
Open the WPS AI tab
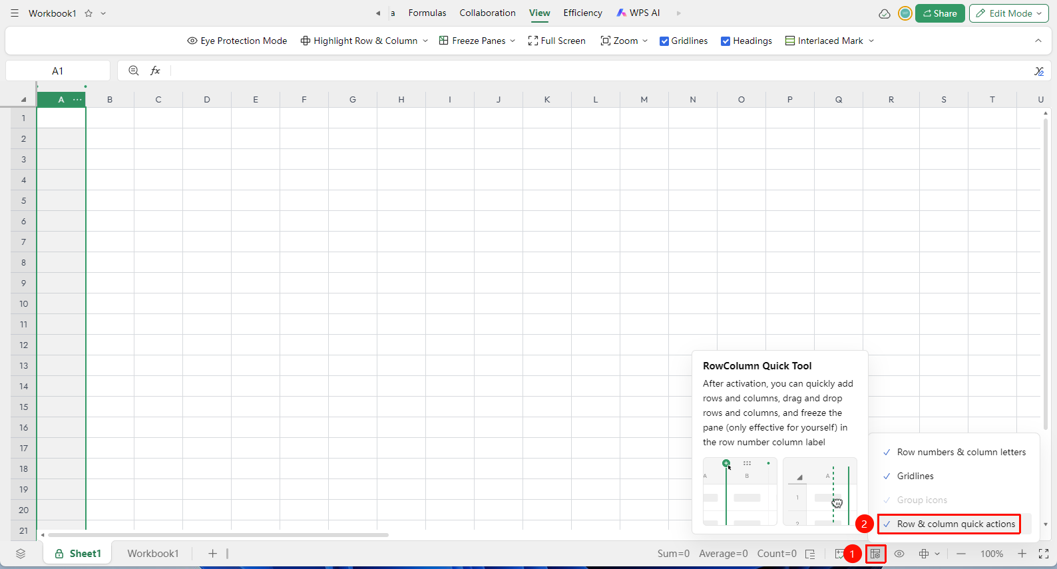638,13
